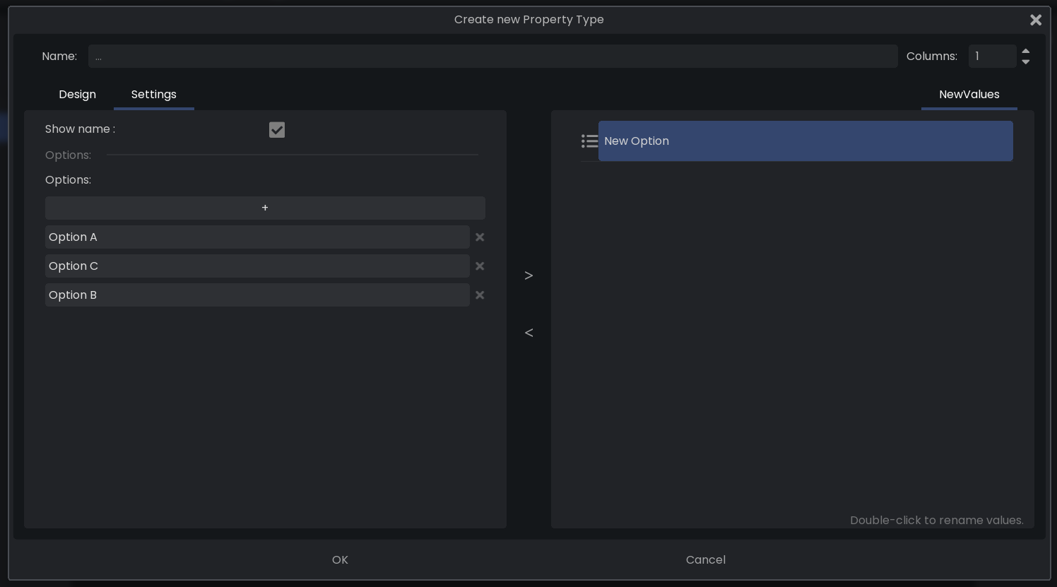Toggle the Show name checkbox

tap(277, 130)
